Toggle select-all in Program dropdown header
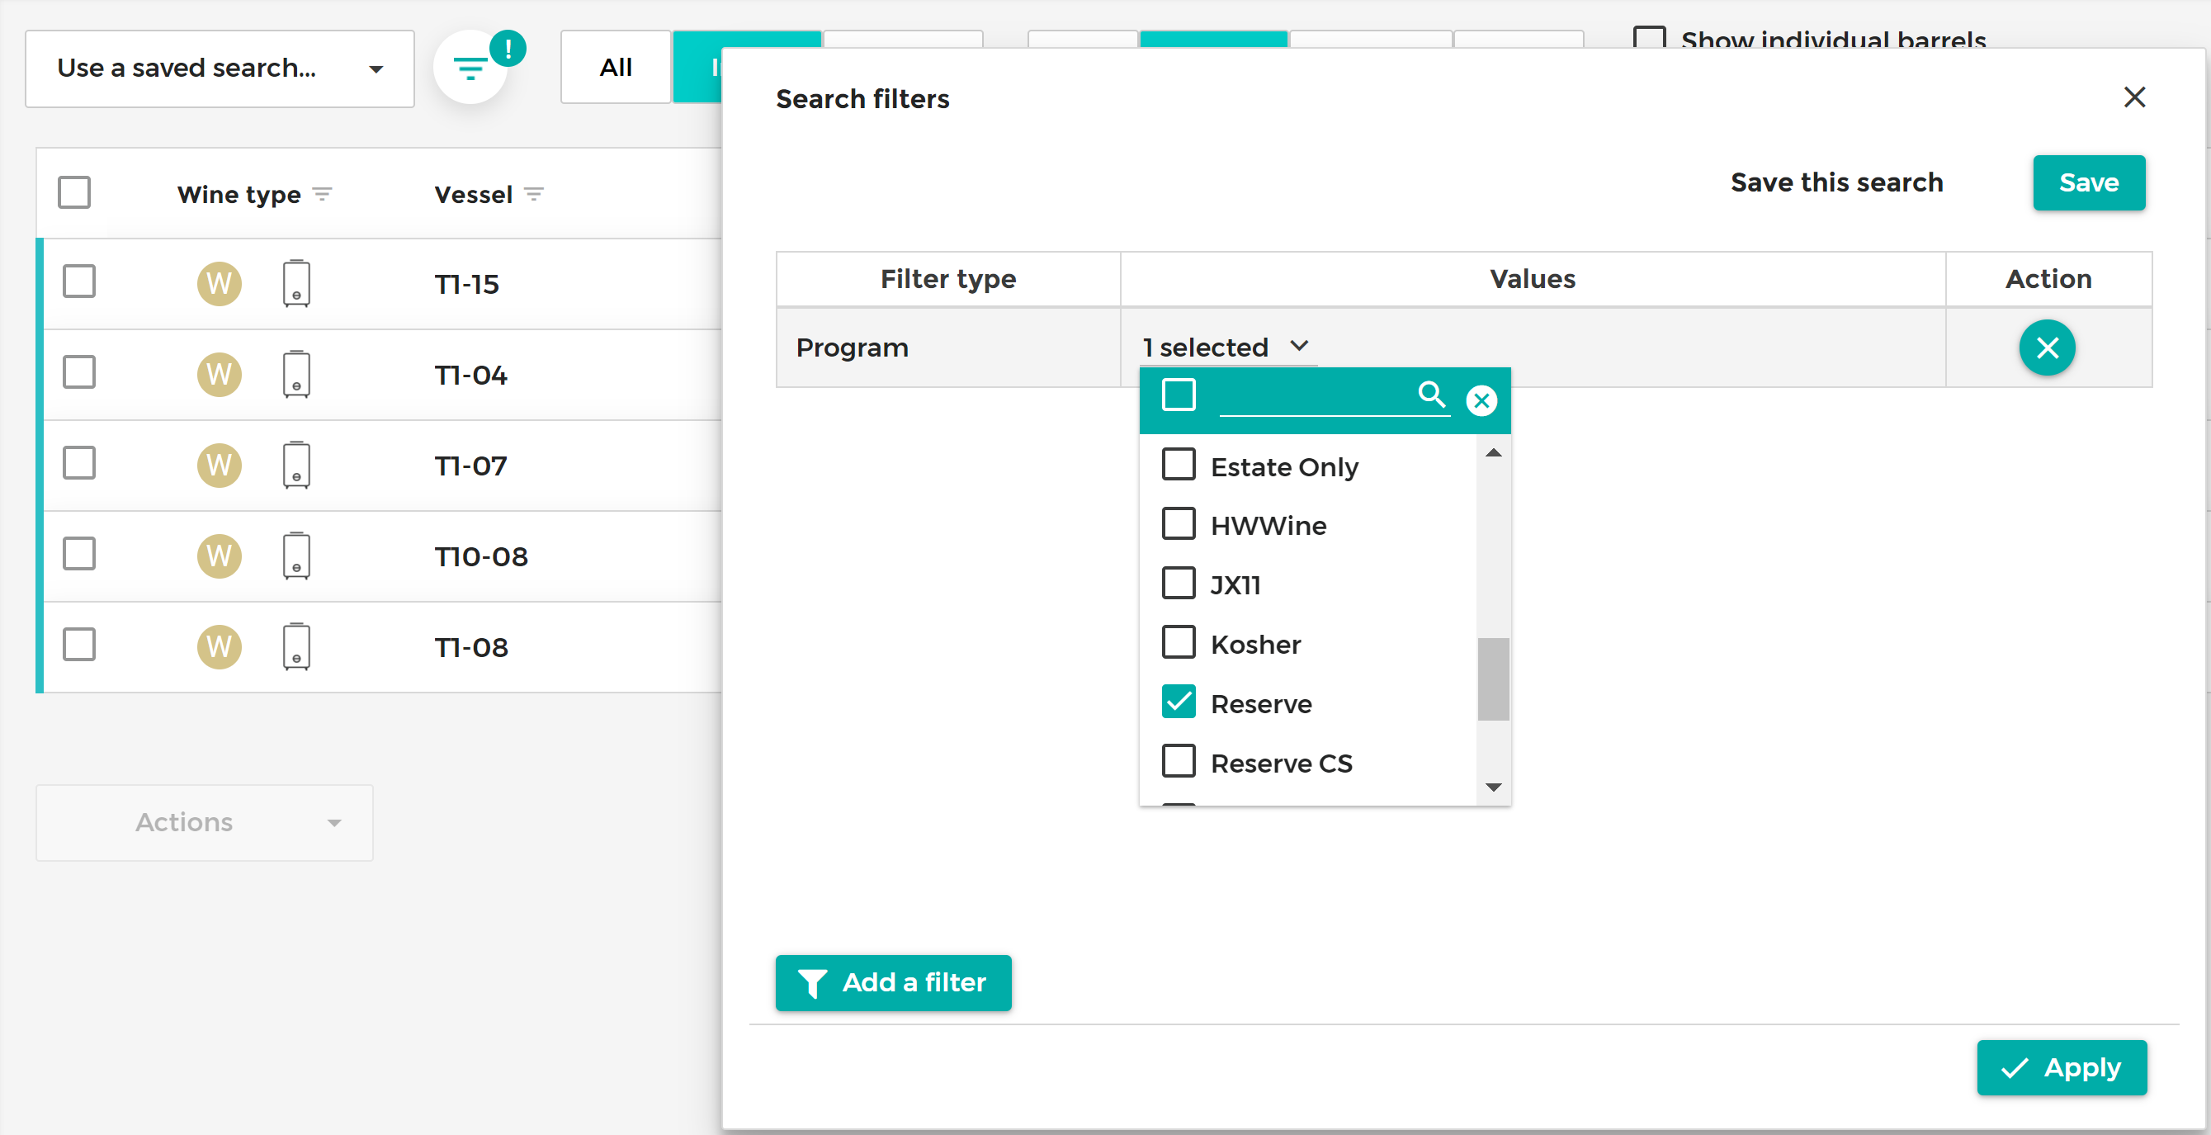2211x1135 pixels. pyautogui.click(x=1179, y=395)
